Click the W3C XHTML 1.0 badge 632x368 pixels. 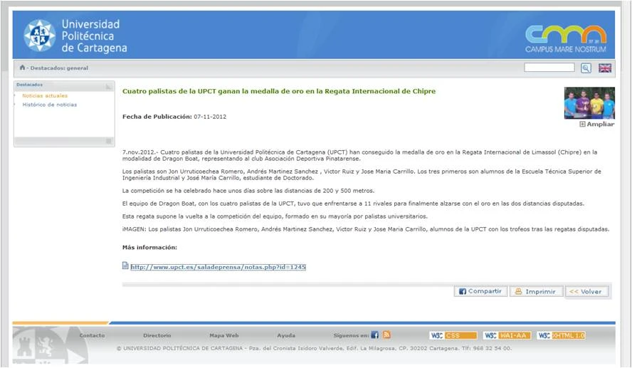(561, 335)
